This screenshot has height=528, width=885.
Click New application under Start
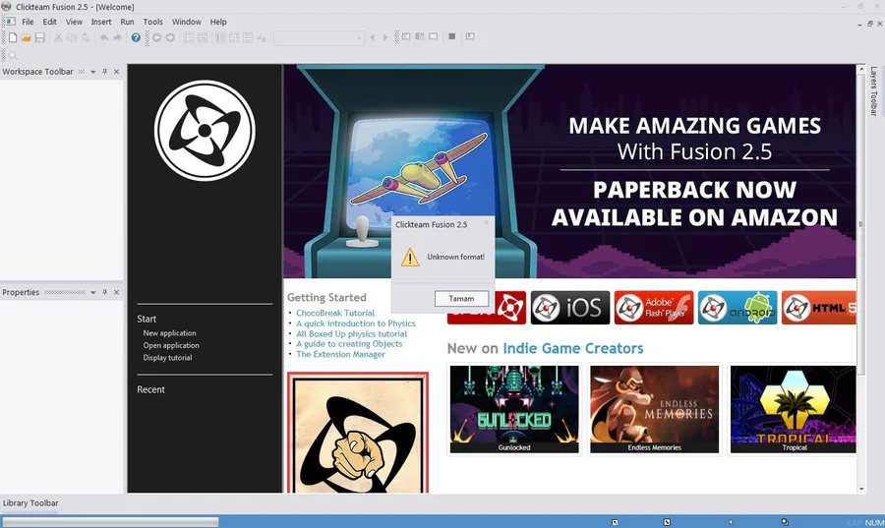point(169,332)
